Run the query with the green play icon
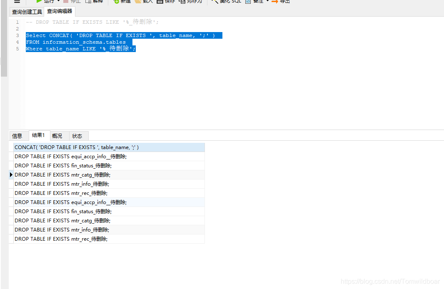Image resolution: width=444 pixels, height=289 pixels. click(x=39, y=1)
